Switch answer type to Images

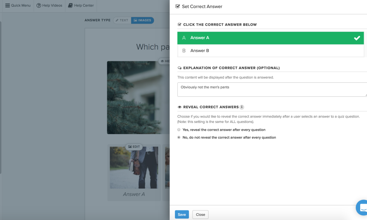pos(142,20)
